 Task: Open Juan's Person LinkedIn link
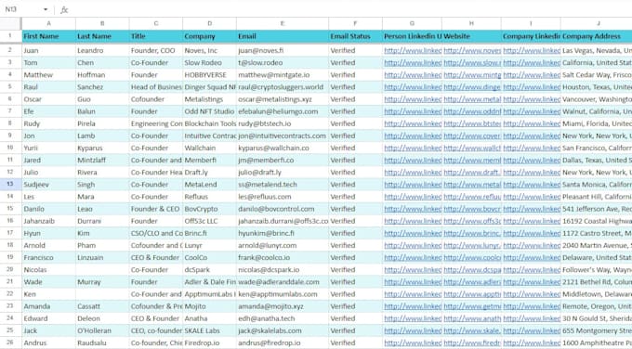point(413,51)
